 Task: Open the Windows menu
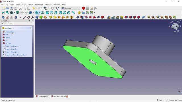point(57,5)
